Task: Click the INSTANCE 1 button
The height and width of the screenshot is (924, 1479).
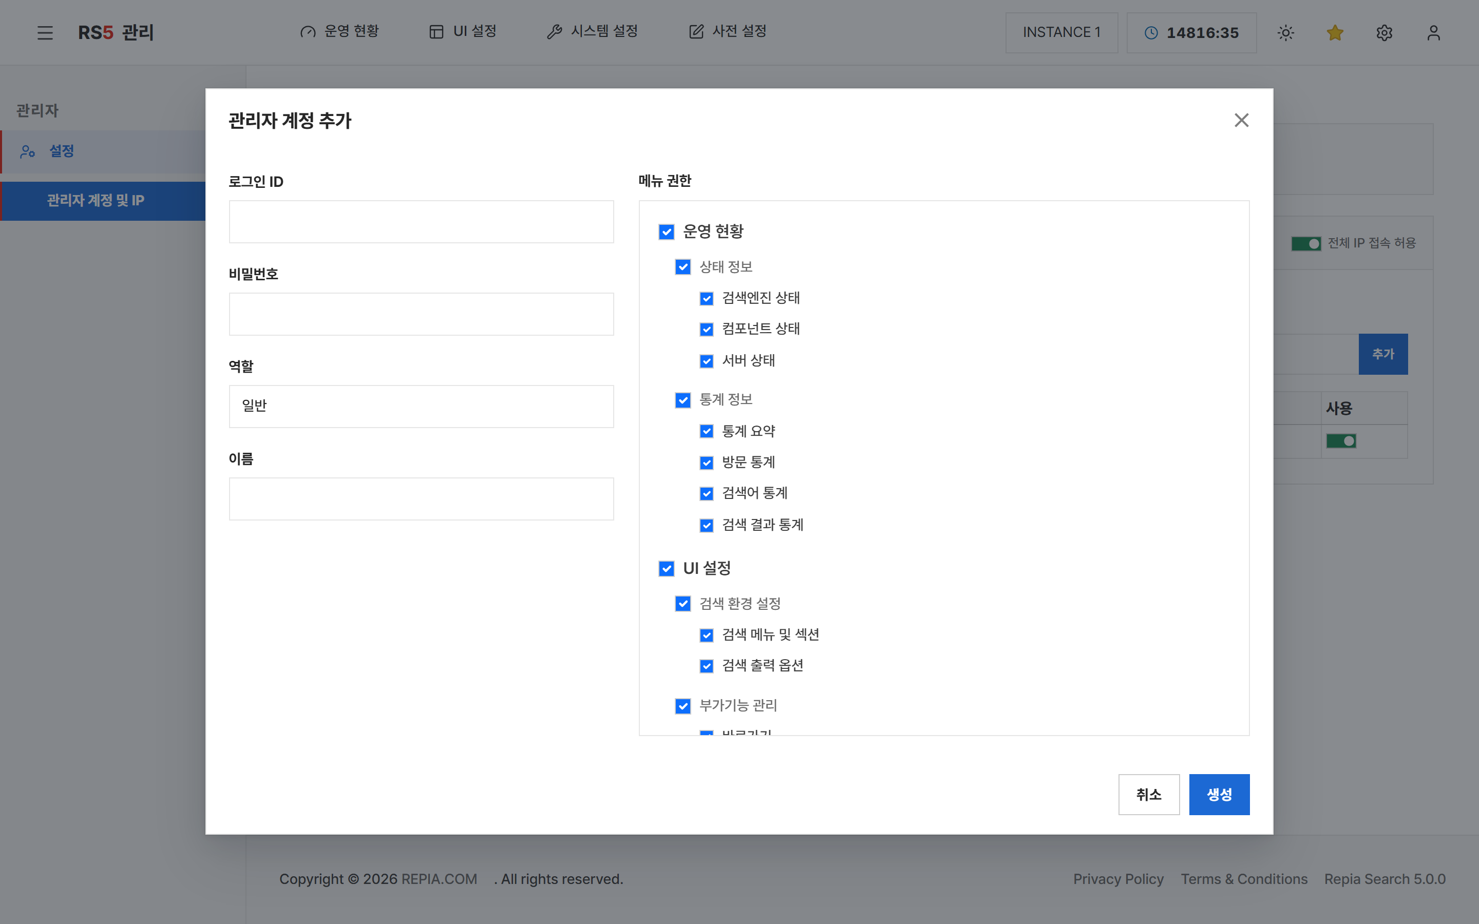Action: (1061, 32)
